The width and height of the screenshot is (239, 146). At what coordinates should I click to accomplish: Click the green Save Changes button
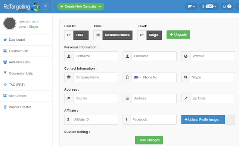[149, 140]
